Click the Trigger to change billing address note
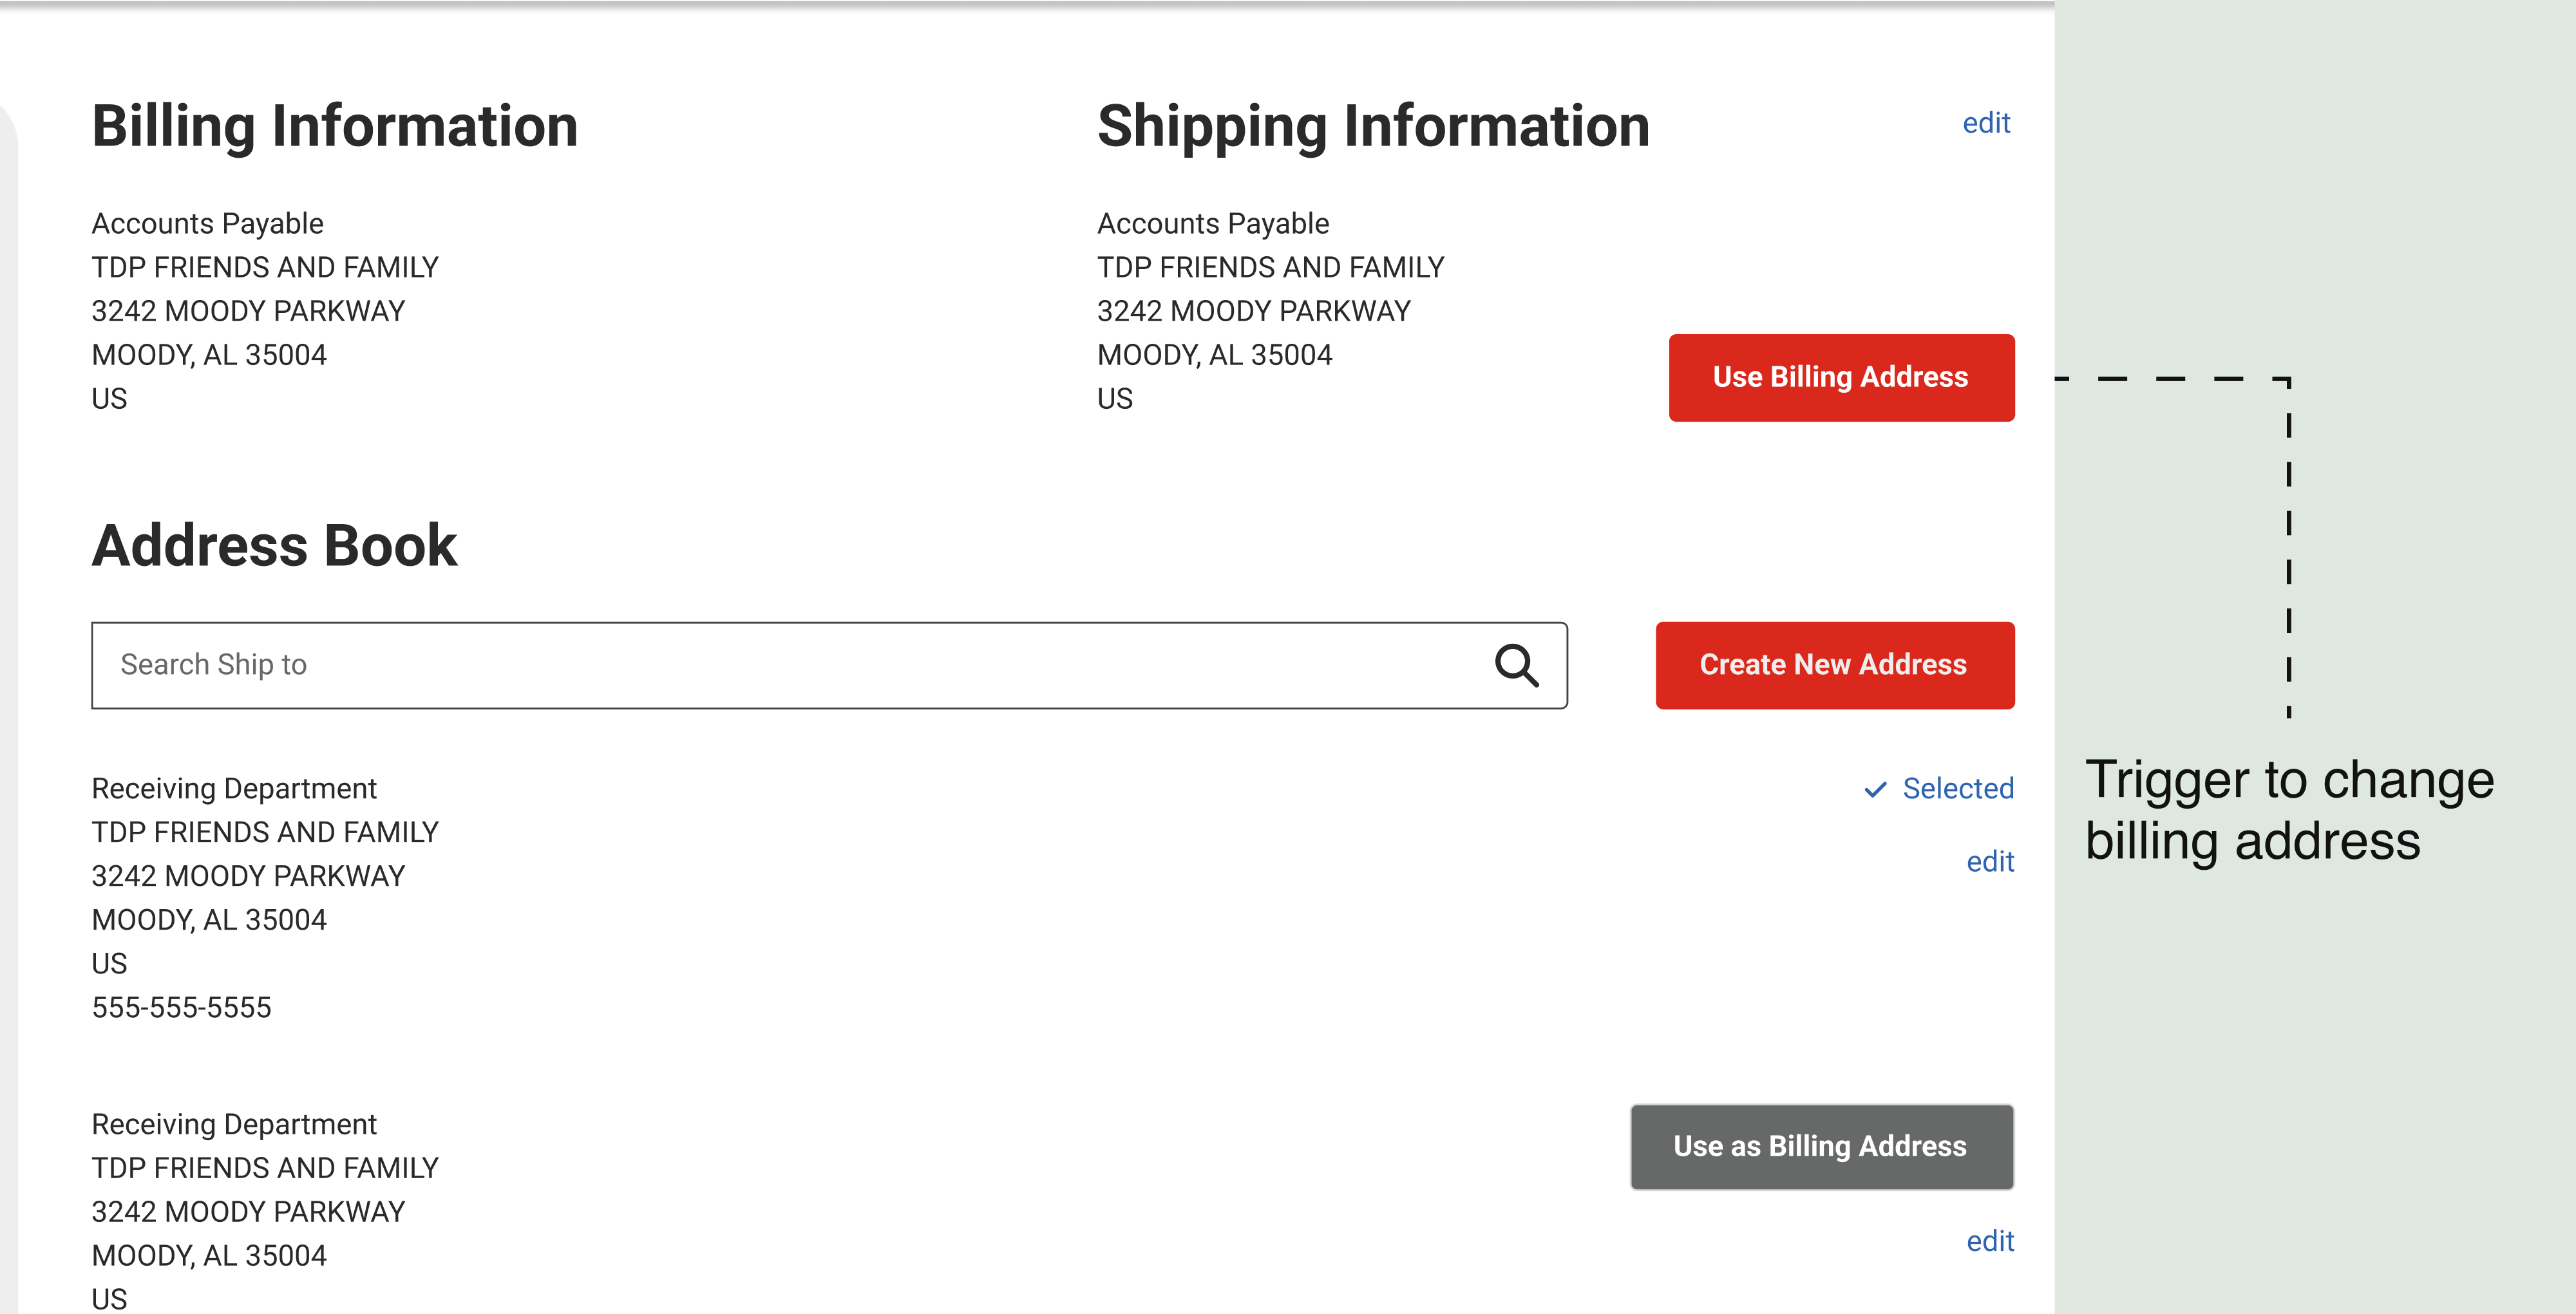Viewport: 2576px width, 1314px height. (2289, 810)
